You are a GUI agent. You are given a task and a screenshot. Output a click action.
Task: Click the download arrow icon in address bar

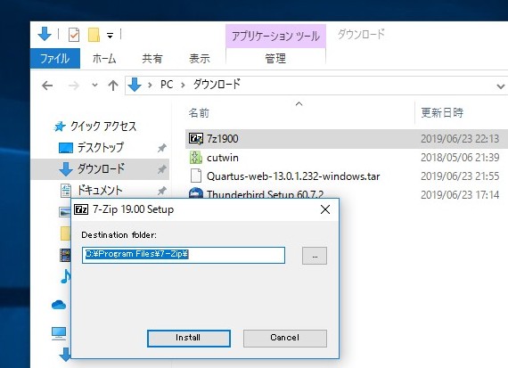click(135, 85)
